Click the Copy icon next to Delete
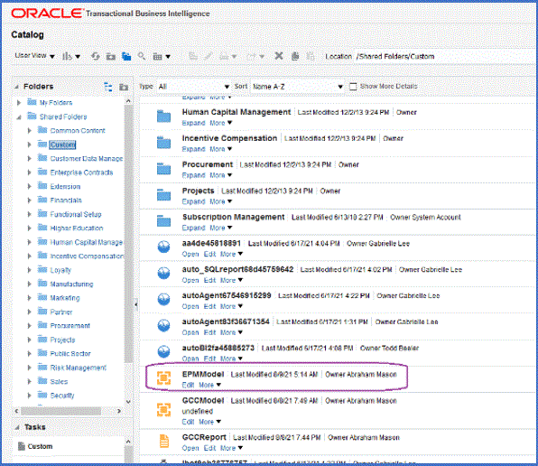Viewport: 538px width, 466px height. (295, 56)
